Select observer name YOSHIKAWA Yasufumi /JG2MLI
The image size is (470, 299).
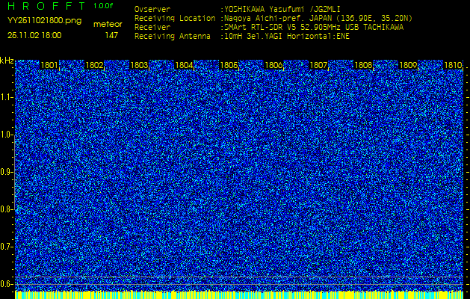tap(282, 9)
